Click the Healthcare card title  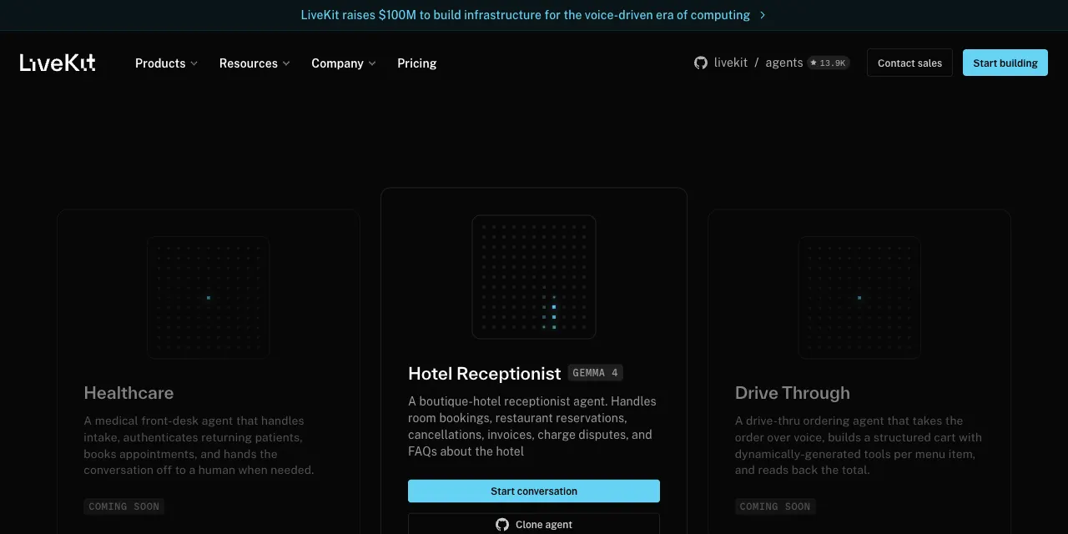tap(128, 393)
